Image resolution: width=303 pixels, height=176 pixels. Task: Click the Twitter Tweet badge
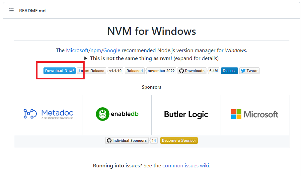[249, 71]
